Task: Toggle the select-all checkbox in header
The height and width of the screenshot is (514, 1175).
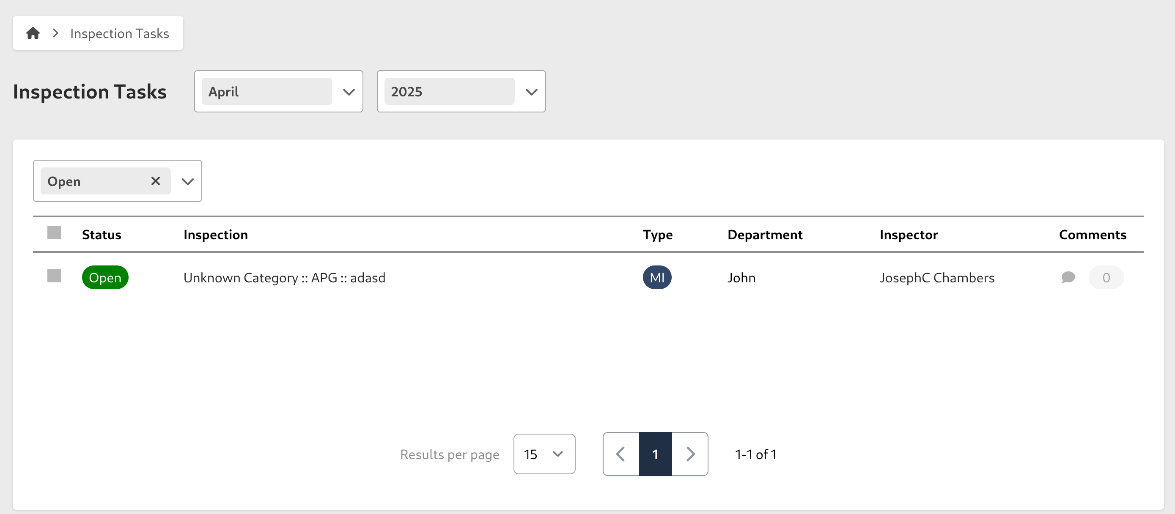Action: [x=54, y=232]
